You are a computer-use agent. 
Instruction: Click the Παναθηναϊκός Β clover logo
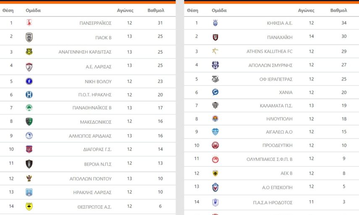[29, 108]
